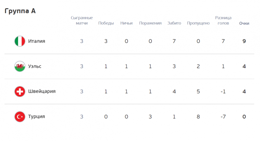260x141 pixels.
Task: Open the Швейцария team link
Action: (x=42, y=91)
